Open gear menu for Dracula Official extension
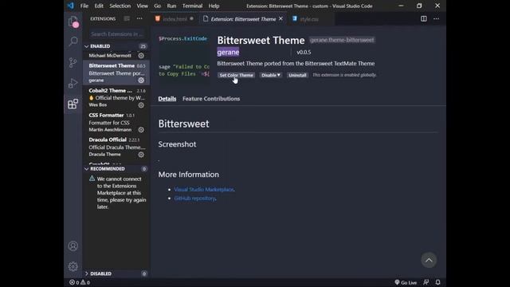Screen dimensions: 510x287 [141, 155]
